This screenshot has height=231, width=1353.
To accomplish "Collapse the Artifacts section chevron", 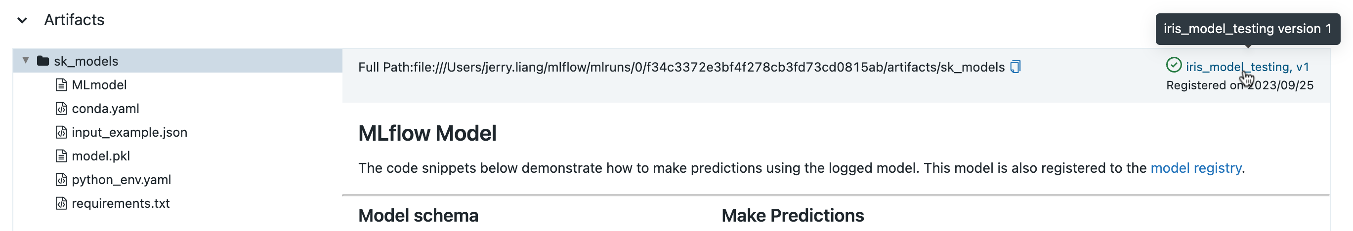I will [x=22, y=20].
